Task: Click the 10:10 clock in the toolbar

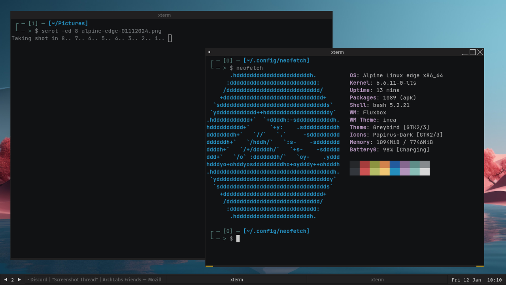Action: pyautogui.click(x=494, y=280)
